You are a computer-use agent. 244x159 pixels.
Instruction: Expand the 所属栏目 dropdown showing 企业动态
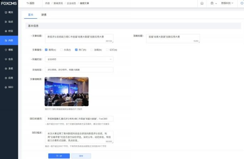[79, 59]
